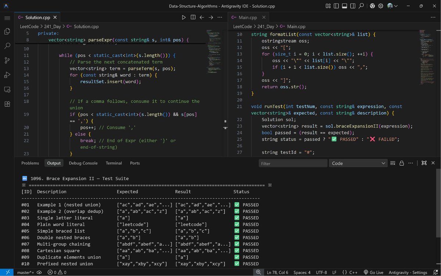Maximize the panel size

click(x=424, y=163)
